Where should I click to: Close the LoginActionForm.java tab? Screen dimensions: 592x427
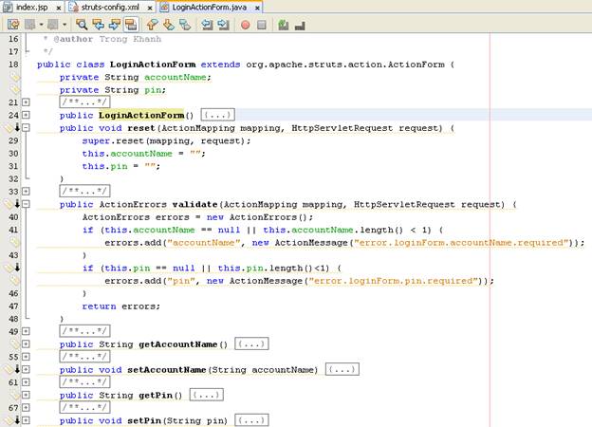coord(257,8)
